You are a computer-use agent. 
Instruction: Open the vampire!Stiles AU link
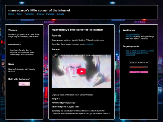[133, 34]
